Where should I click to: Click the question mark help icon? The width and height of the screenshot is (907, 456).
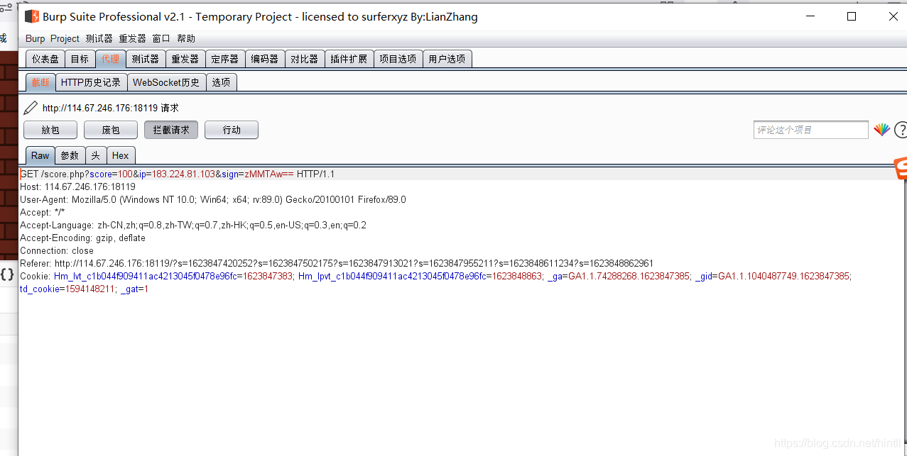point(901,130)
